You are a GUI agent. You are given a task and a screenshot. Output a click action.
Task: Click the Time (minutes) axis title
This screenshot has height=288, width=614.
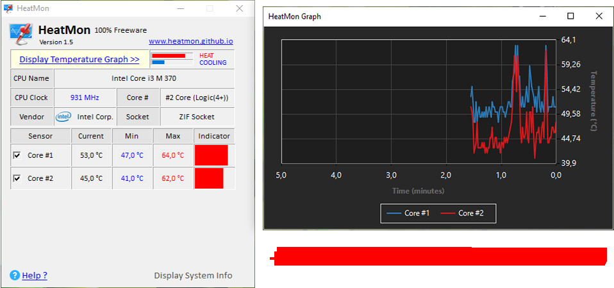419,191
